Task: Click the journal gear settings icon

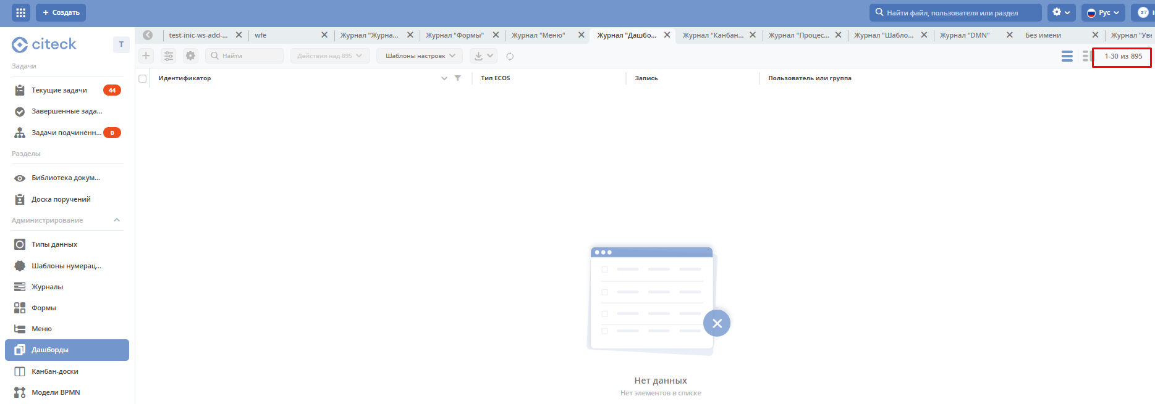Action: pos(190,56)
